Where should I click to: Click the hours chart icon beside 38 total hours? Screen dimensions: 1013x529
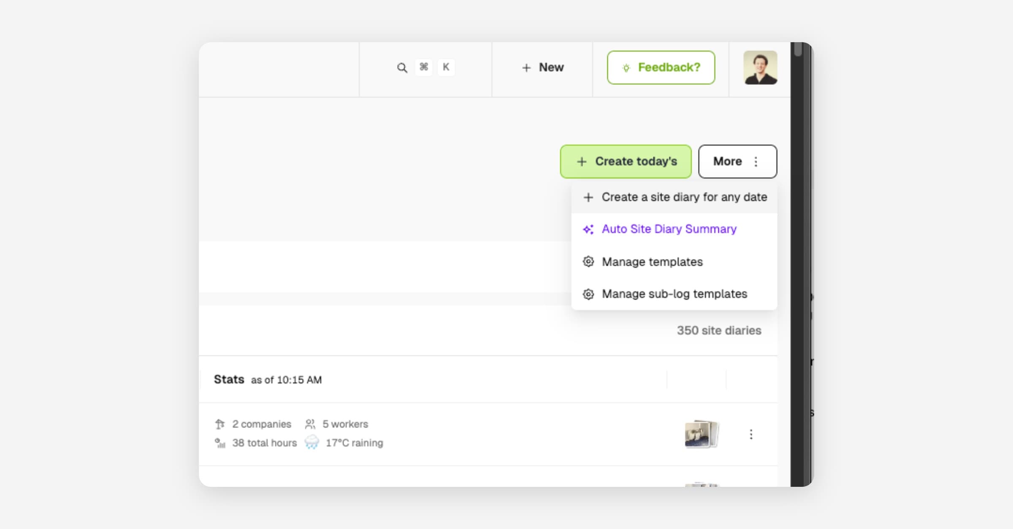tap(220, 443)
